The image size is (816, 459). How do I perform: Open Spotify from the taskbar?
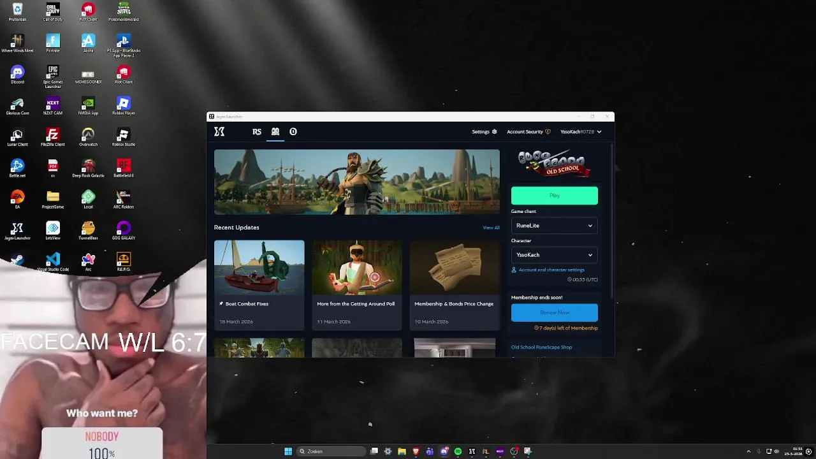(458, 451)
